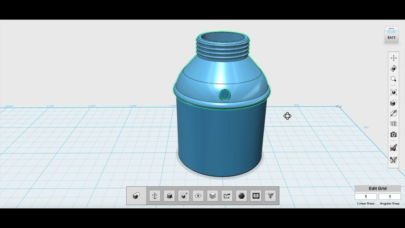Click the triangular mesh icon
The height and width of the screenshot is (228, 405).
tap(271, 196)
